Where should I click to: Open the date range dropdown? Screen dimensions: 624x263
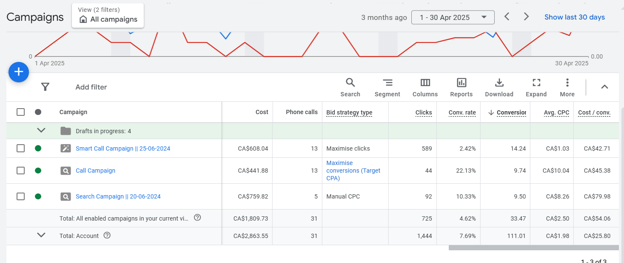coord(453,17)
